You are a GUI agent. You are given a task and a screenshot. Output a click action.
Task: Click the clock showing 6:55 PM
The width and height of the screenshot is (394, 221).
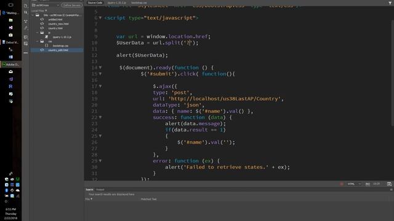(x=10, y=209)
